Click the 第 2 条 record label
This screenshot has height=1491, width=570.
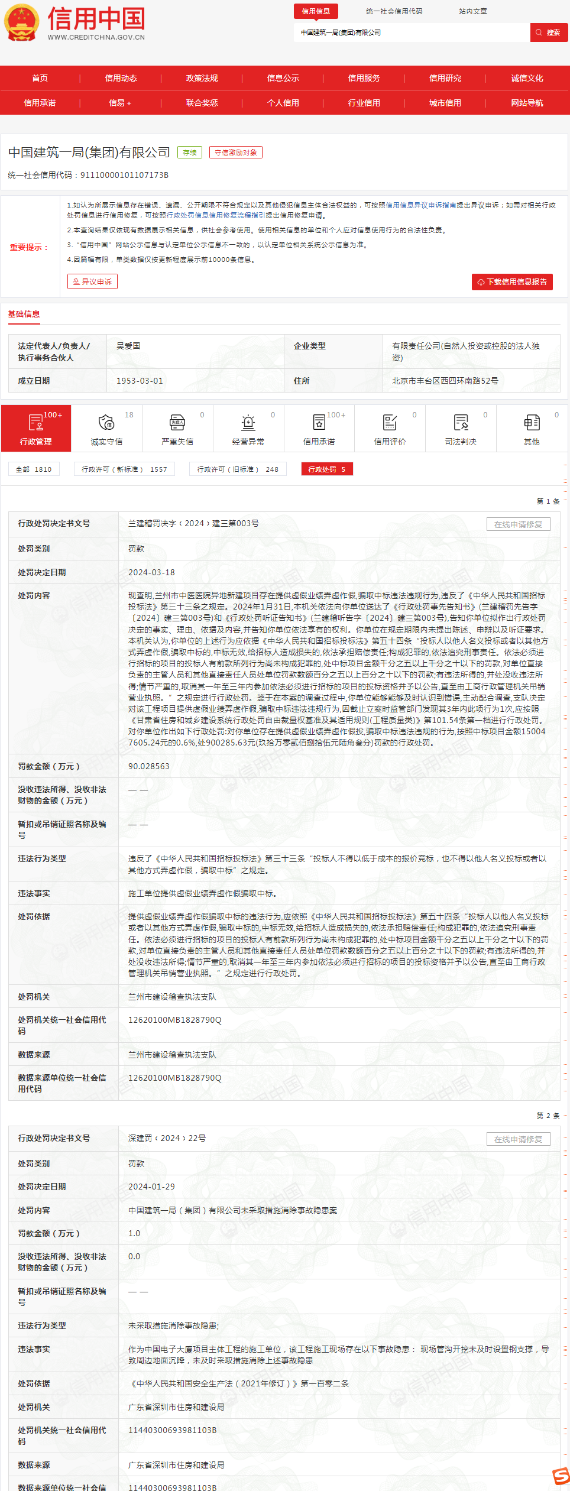(x=548, y=1116)
